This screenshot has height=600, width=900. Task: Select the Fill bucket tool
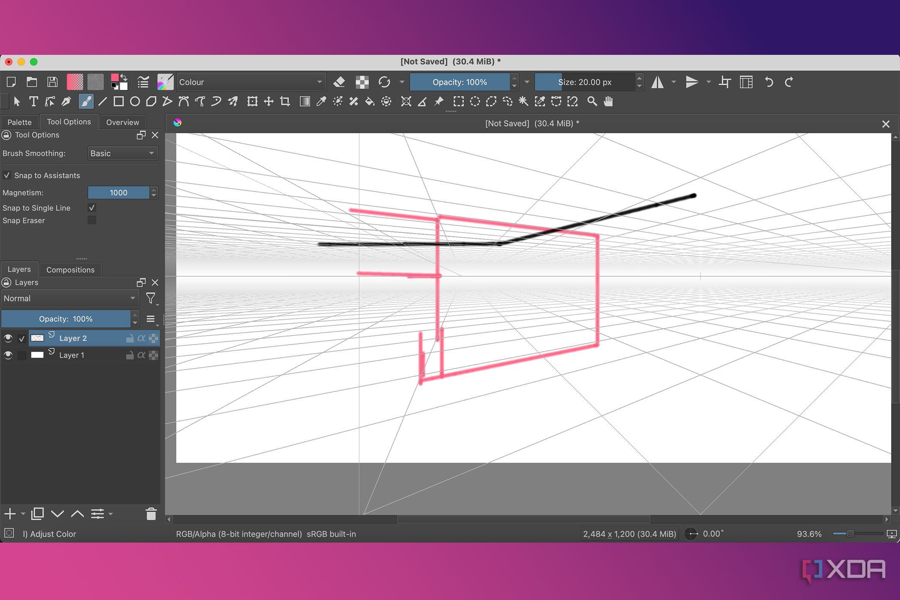tap(369, 102)
